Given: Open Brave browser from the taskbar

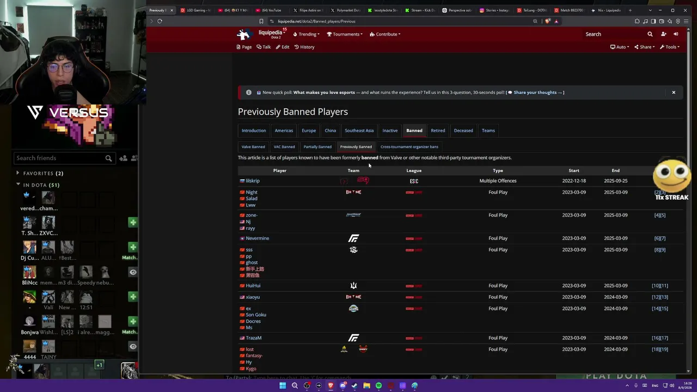Looking at the screenshot, I should pyautogui.click(x=331, y=385).
